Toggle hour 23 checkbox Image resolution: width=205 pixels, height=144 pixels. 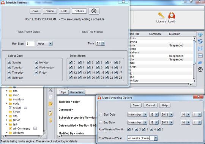tap(116, 77)
